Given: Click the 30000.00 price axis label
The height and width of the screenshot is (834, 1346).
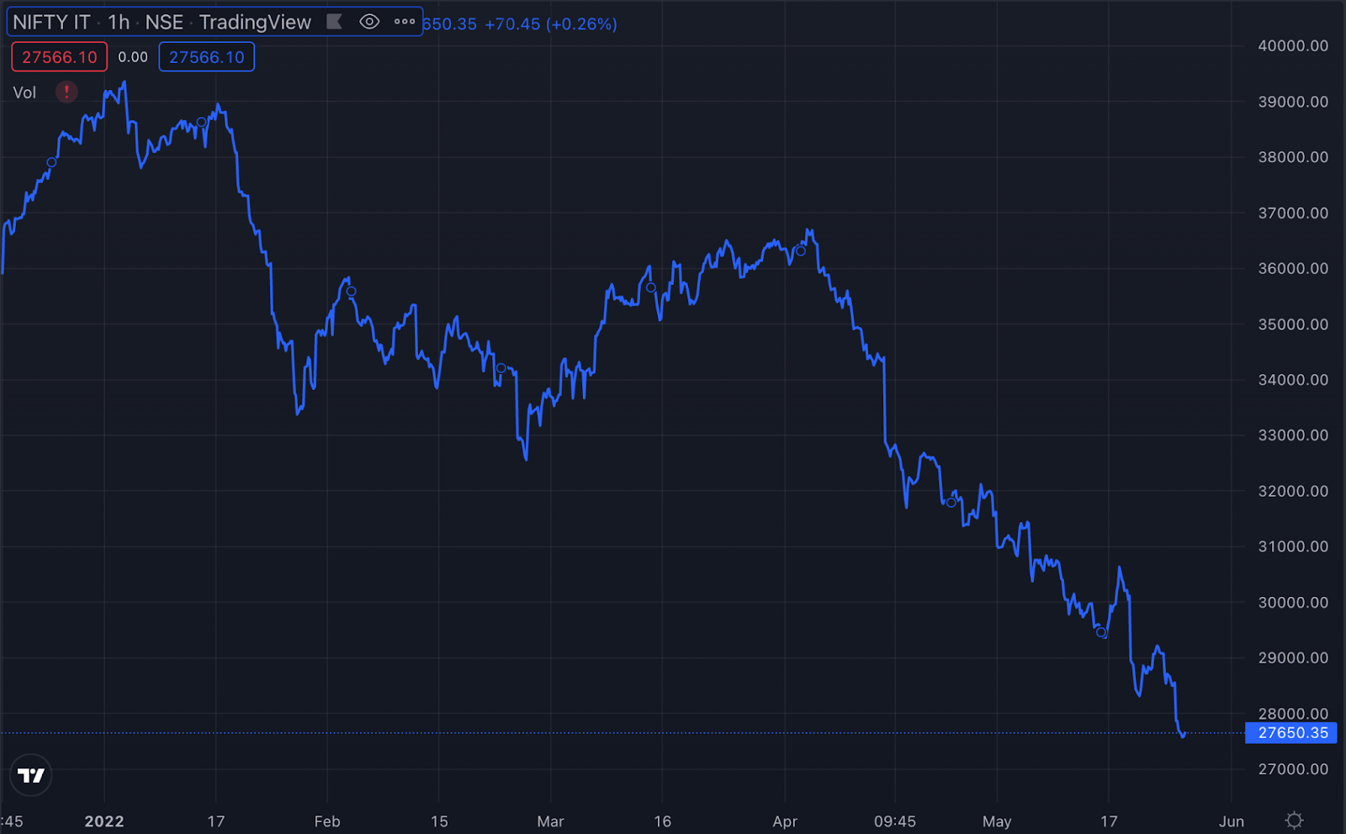Looking at the screenshot, I should point(1294,603).
